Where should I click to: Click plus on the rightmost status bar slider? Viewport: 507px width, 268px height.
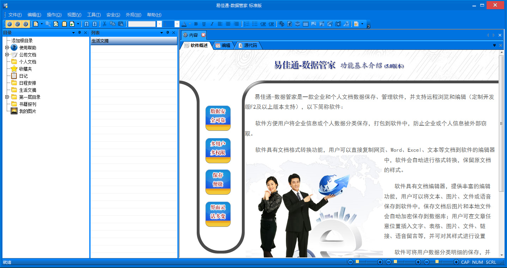pyautogui.click(x=456, y=262)
